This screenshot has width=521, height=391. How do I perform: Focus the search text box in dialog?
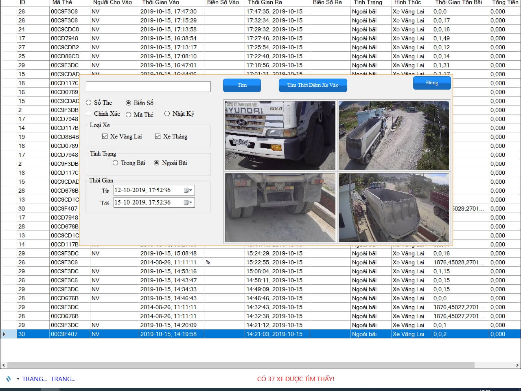148,86
